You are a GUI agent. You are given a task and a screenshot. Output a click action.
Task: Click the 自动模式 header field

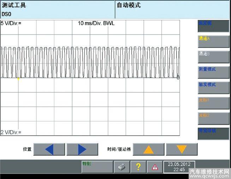[x=173, y=10]
